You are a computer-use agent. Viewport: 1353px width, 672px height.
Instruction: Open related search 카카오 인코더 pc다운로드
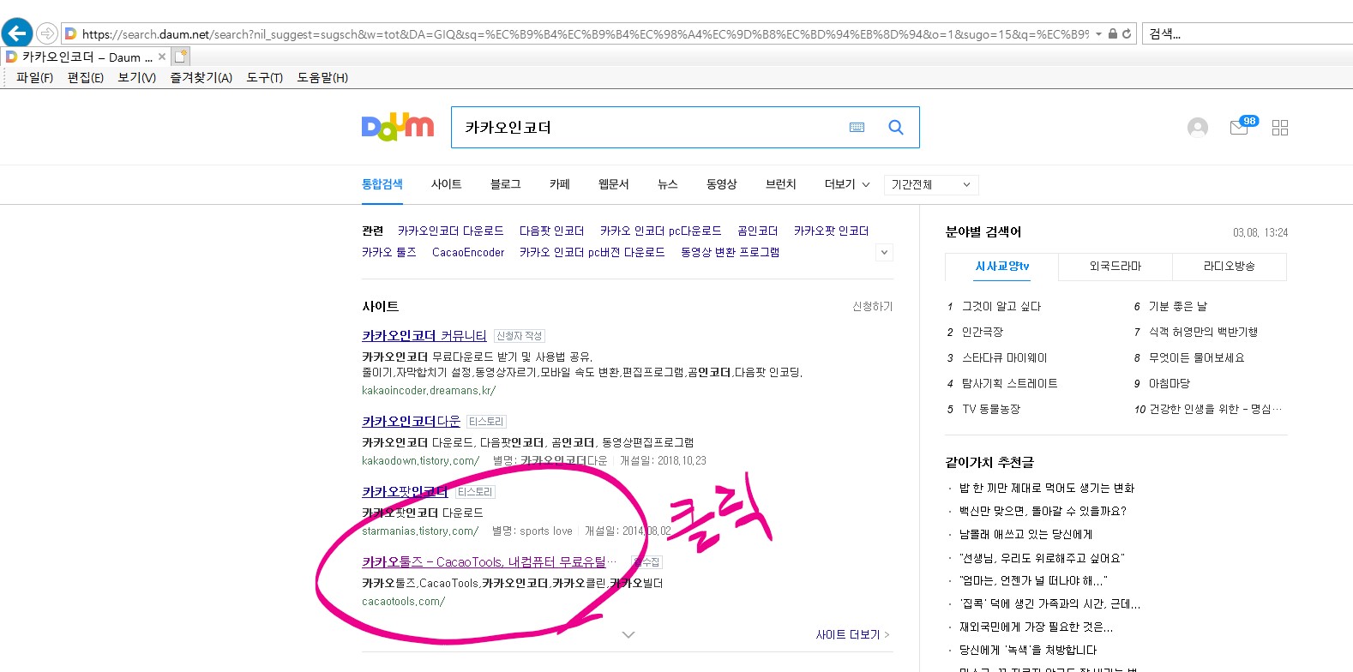coord(660,231)
